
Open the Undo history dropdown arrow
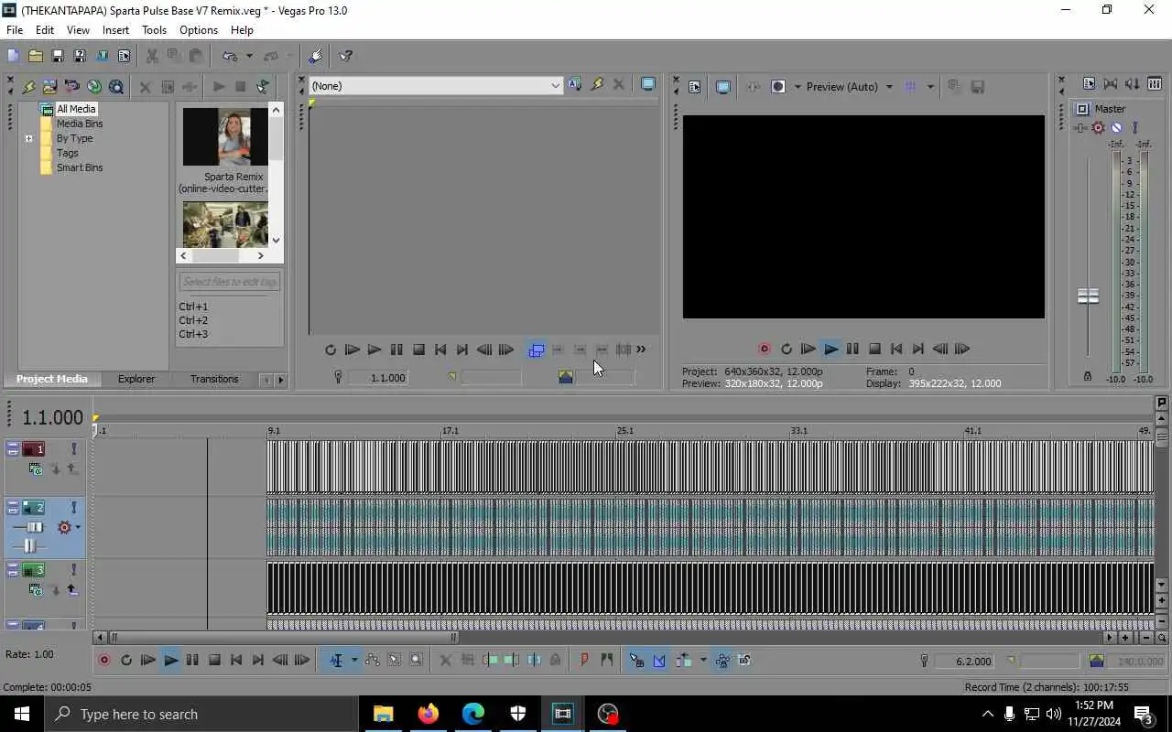coord(248,56)
